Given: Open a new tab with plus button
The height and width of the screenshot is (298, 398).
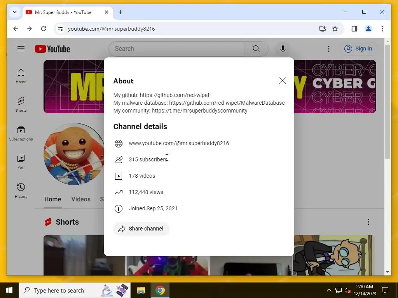Looking at the screenshot, I should [120, 12].
